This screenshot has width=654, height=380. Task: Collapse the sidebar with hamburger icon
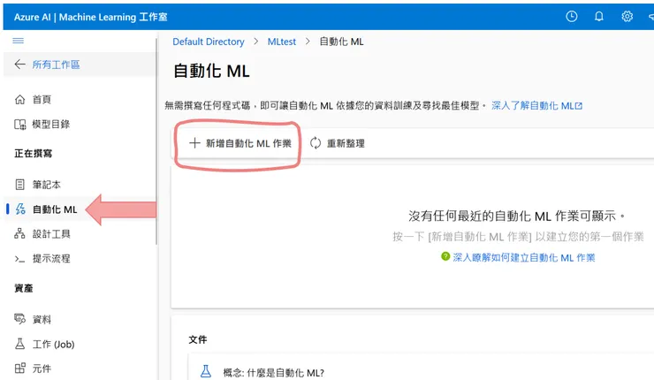(x=18, y=41)
